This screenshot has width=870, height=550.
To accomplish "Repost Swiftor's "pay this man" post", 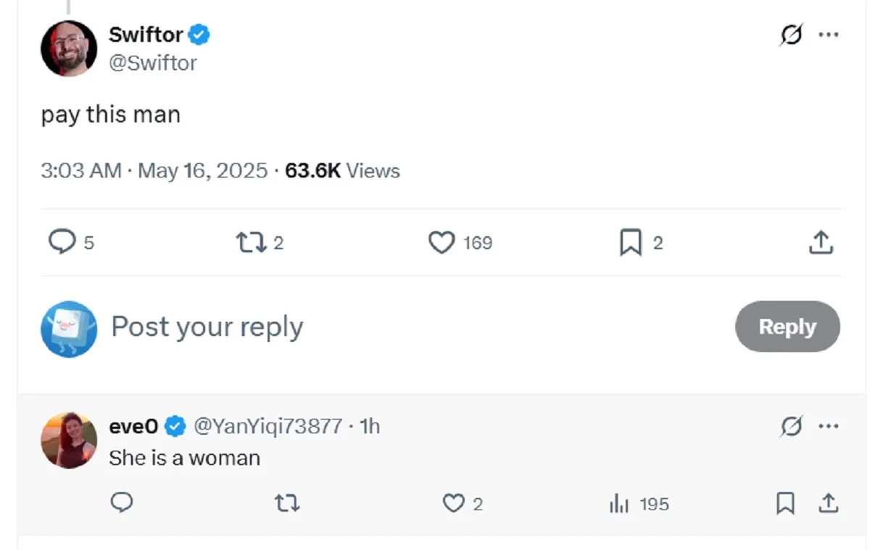I will click(x=250, y=242).
